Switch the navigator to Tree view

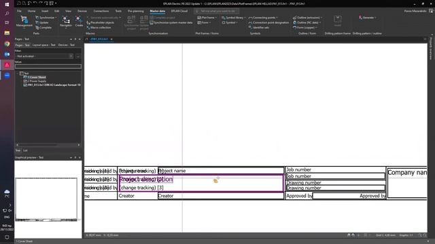coord(18,150)
